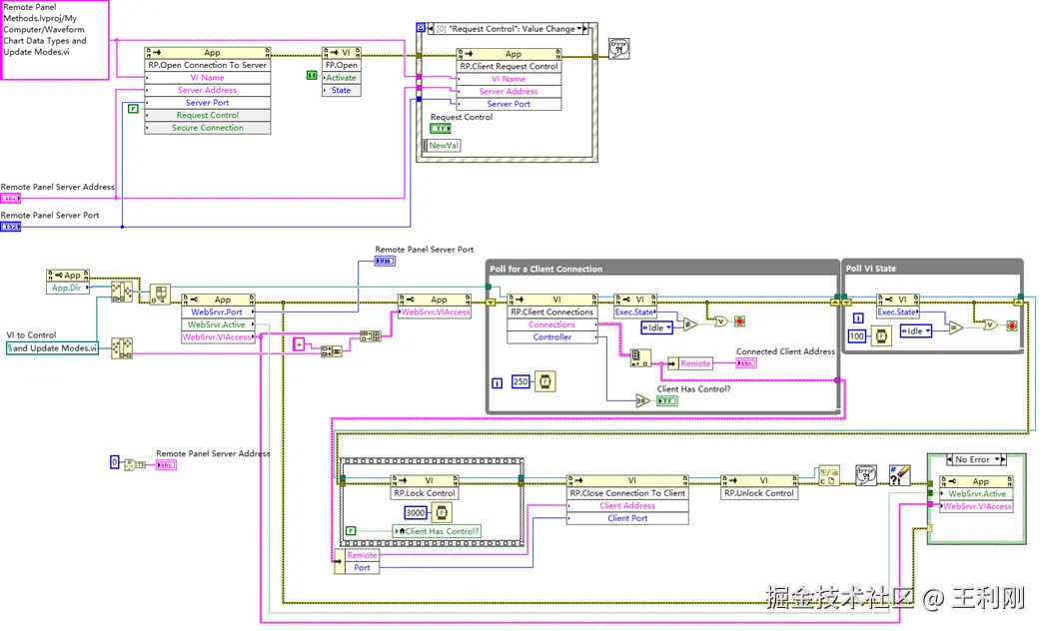Click the Index Array node below Connections
1045x631 pixels.
pyautogui.click(x=640, y=357)
